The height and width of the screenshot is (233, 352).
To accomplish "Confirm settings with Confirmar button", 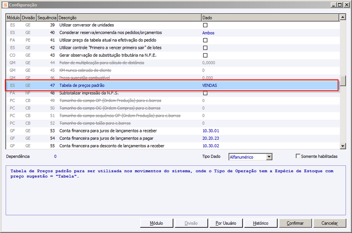I will point(295,223).
